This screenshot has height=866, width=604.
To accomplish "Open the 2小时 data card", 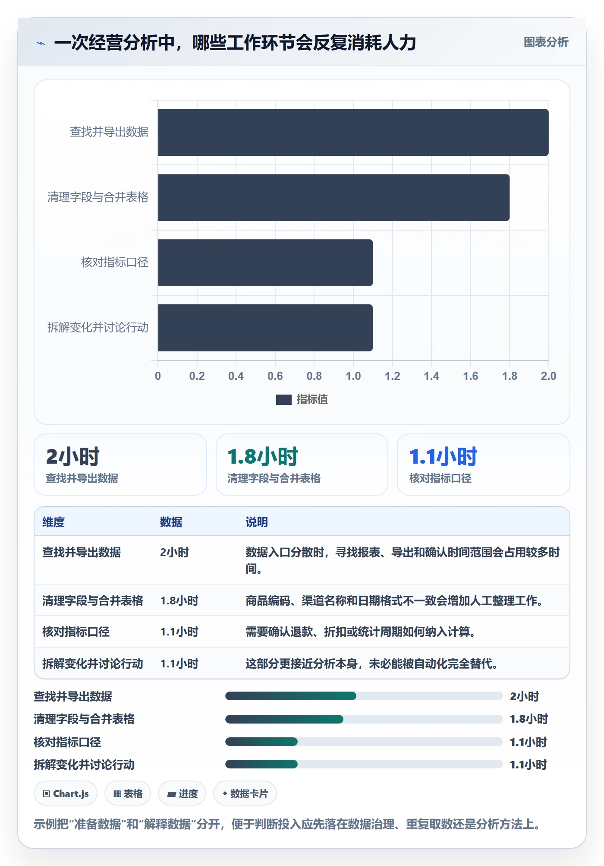I will tap(120, 465).
